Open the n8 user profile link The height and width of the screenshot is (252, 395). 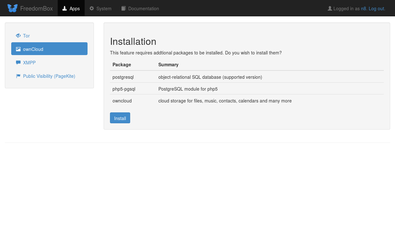coord(364,9)
